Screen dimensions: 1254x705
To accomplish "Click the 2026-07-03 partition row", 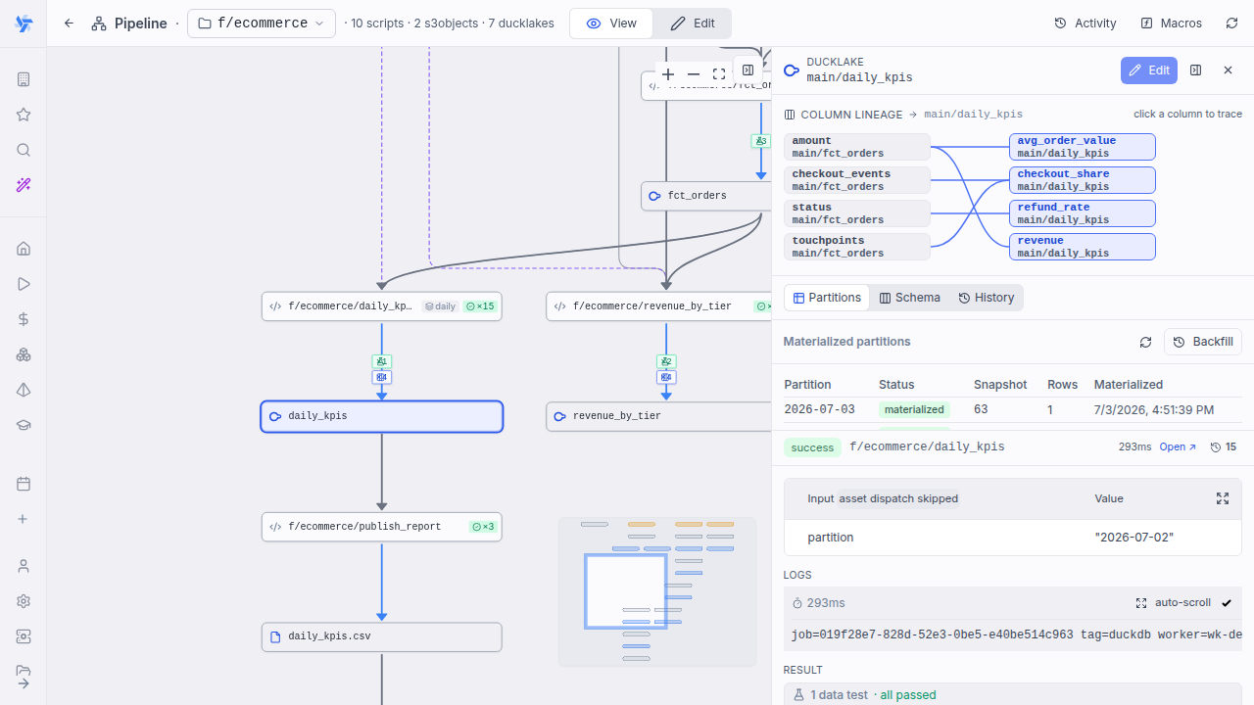I will click(1013, 409).
